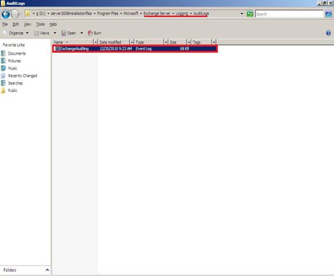Select the Public folder link
Screen dimensions: 334x276
(x=13, y=91)
